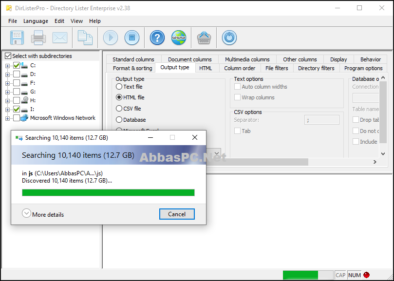This screenshot has width=394, height=281.
Task: Open the website via the globe www icon
Action: (x=179, y=37)
